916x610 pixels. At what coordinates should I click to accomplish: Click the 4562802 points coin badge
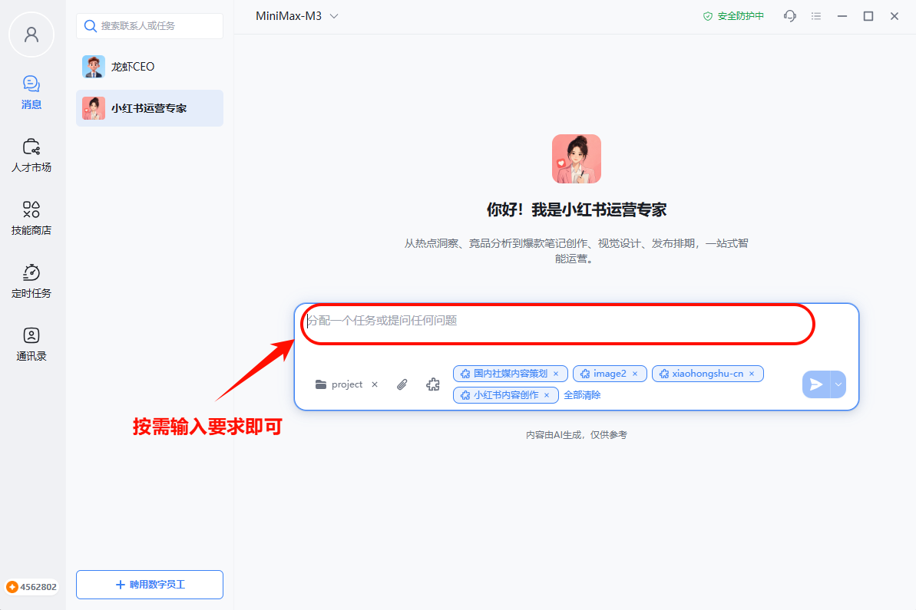click(x=32, y=587)
